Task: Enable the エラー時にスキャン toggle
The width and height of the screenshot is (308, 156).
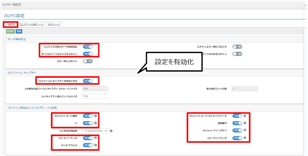Action: coord(88,61)
